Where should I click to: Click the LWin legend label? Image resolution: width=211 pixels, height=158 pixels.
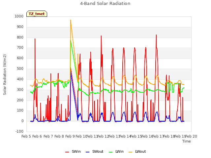119,151
